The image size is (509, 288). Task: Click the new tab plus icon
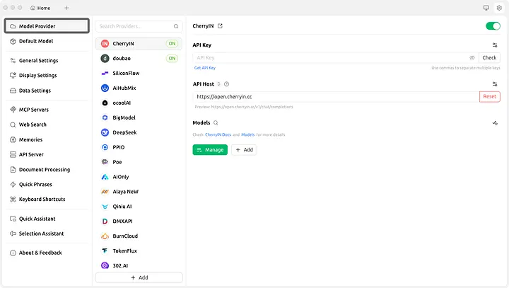67,8
